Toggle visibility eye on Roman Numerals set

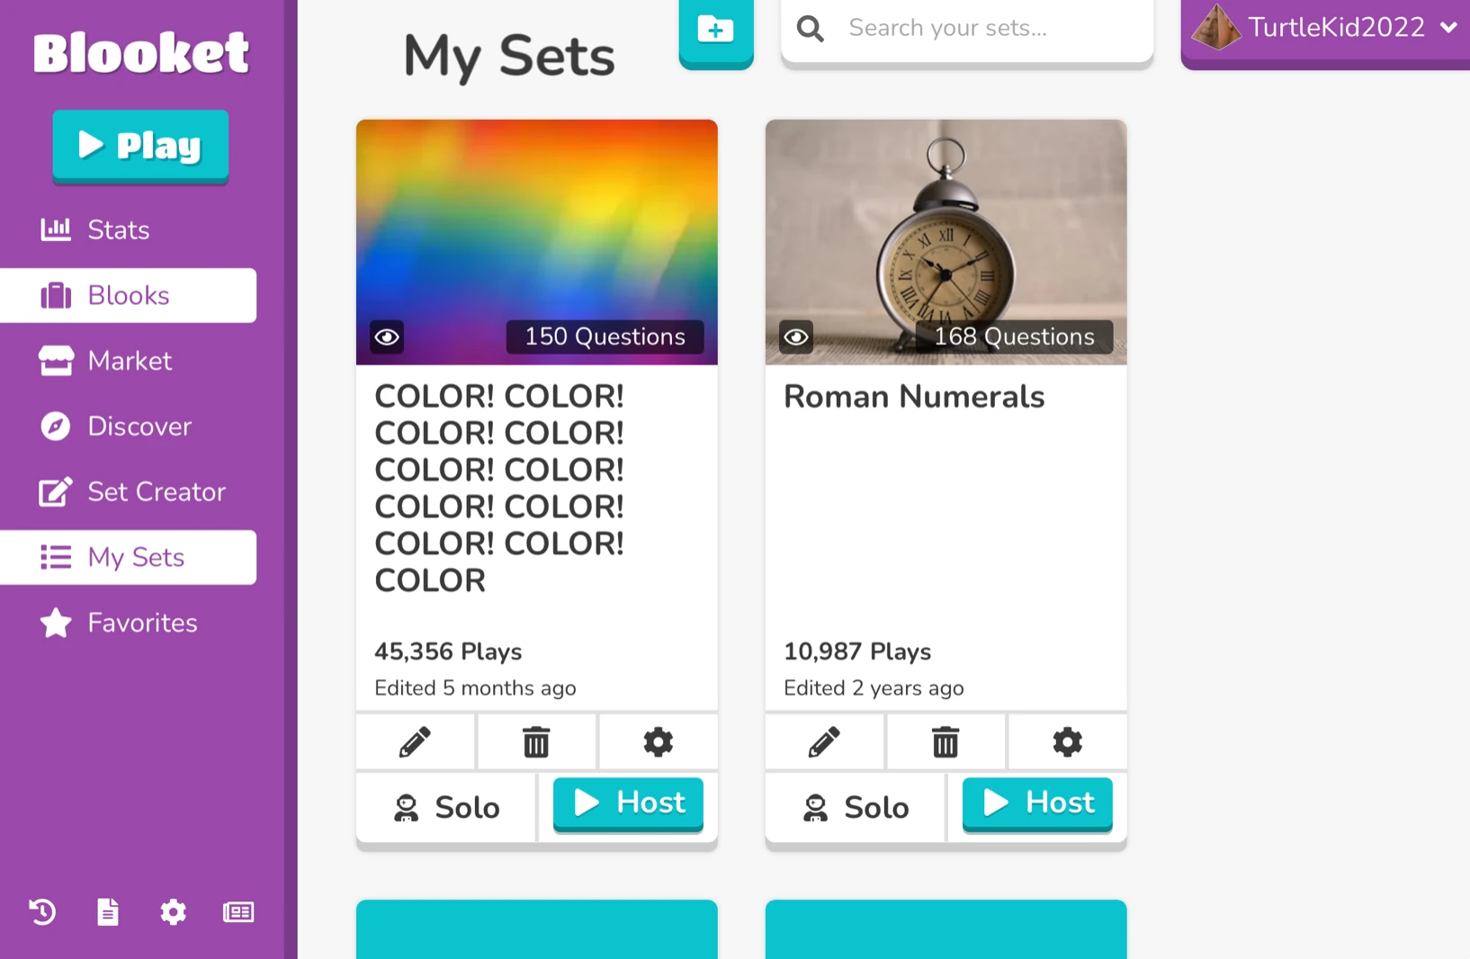[796, 337]
